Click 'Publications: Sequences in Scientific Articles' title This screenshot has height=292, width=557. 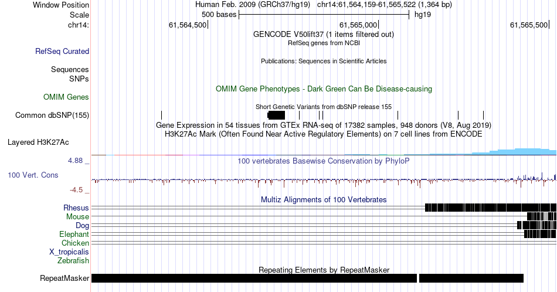tap(324, 61)
